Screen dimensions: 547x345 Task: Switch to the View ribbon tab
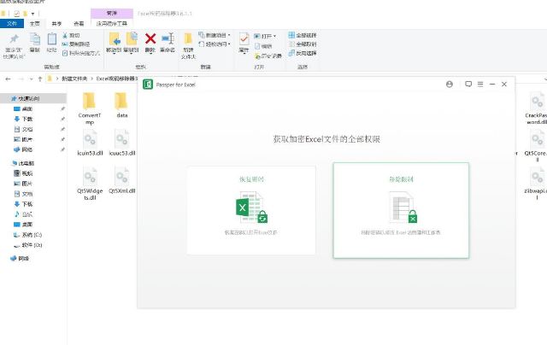[x=79, y=24]
